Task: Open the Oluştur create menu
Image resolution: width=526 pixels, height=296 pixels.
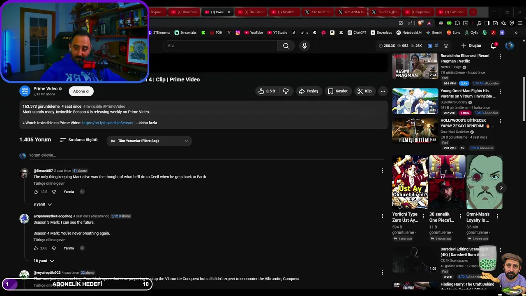Action: tap(471, 46)
